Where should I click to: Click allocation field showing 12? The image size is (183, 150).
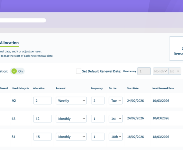point(42,119)
